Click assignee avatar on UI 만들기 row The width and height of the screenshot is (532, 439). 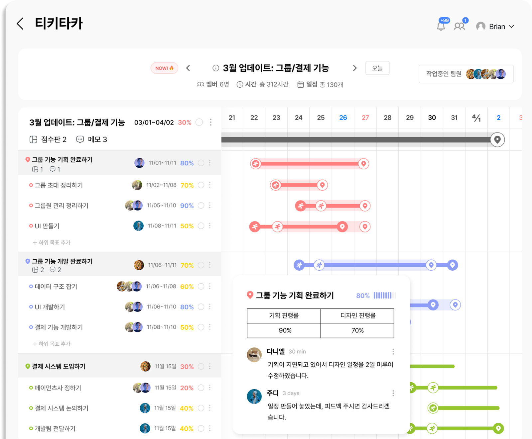(138, 226)
